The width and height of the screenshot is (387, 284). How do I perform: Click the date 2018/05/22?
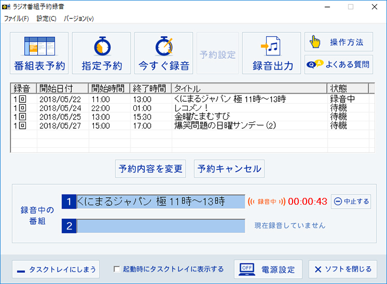coord(60,99)
